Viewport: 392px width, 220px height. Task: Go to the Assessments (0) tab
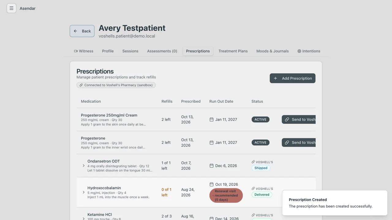(x=162, y=51)
